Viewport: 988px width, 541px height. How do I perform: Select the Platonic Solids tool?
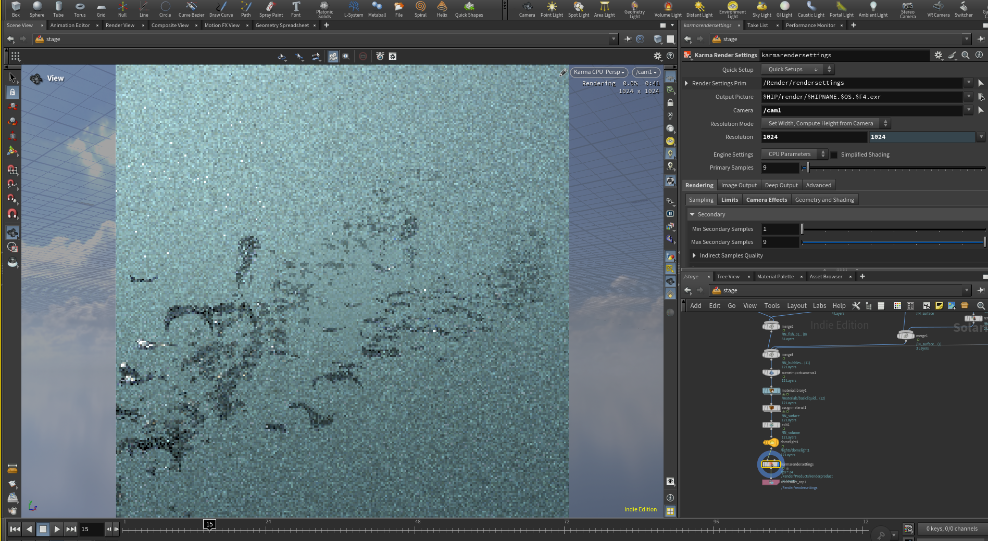coord(324,9)
